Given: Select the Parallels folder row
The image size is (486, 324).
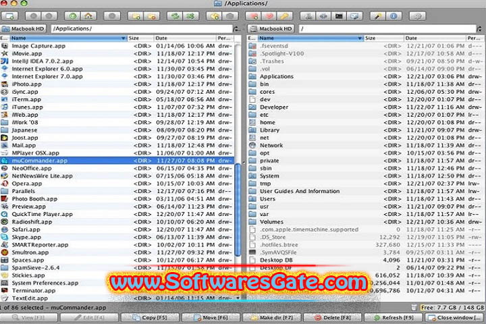Looking at the screenshot, I should click(x=117, y=191).
